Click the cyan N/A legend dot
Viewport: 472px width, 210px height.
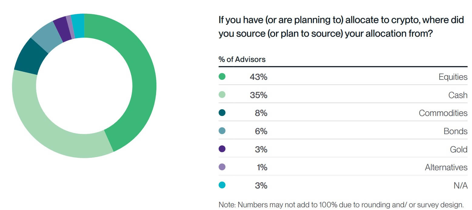(x=222, y=185)
